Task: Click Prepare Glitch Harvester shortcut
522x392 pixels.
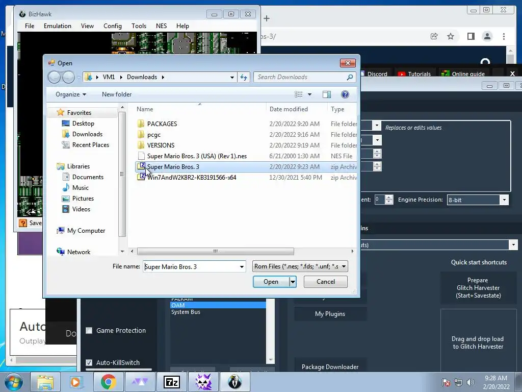Action: 478,288
